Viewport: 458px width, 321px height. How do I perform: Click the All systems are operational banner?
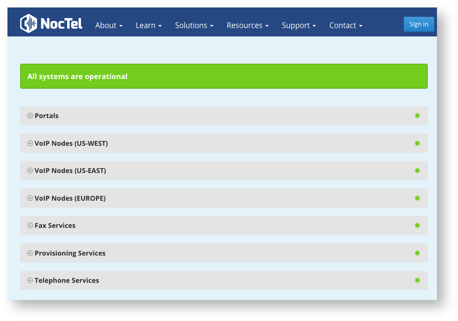click(224, 76)
